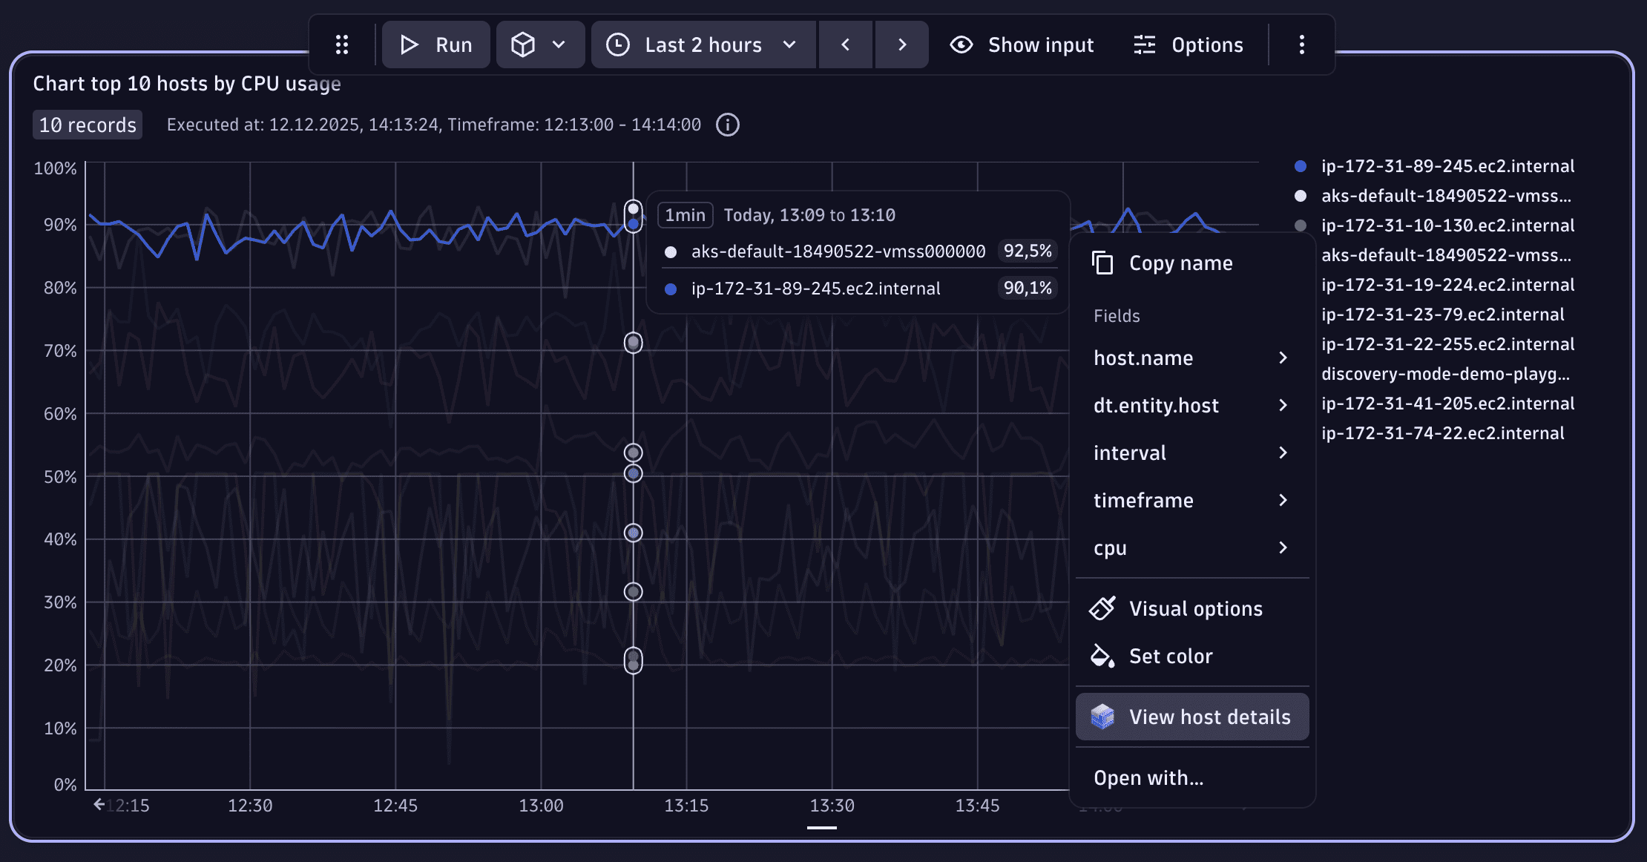This screenshot has height=862, width=1647.
Task: Open the three-dot more actions menu
Action: coord(1301,45)
